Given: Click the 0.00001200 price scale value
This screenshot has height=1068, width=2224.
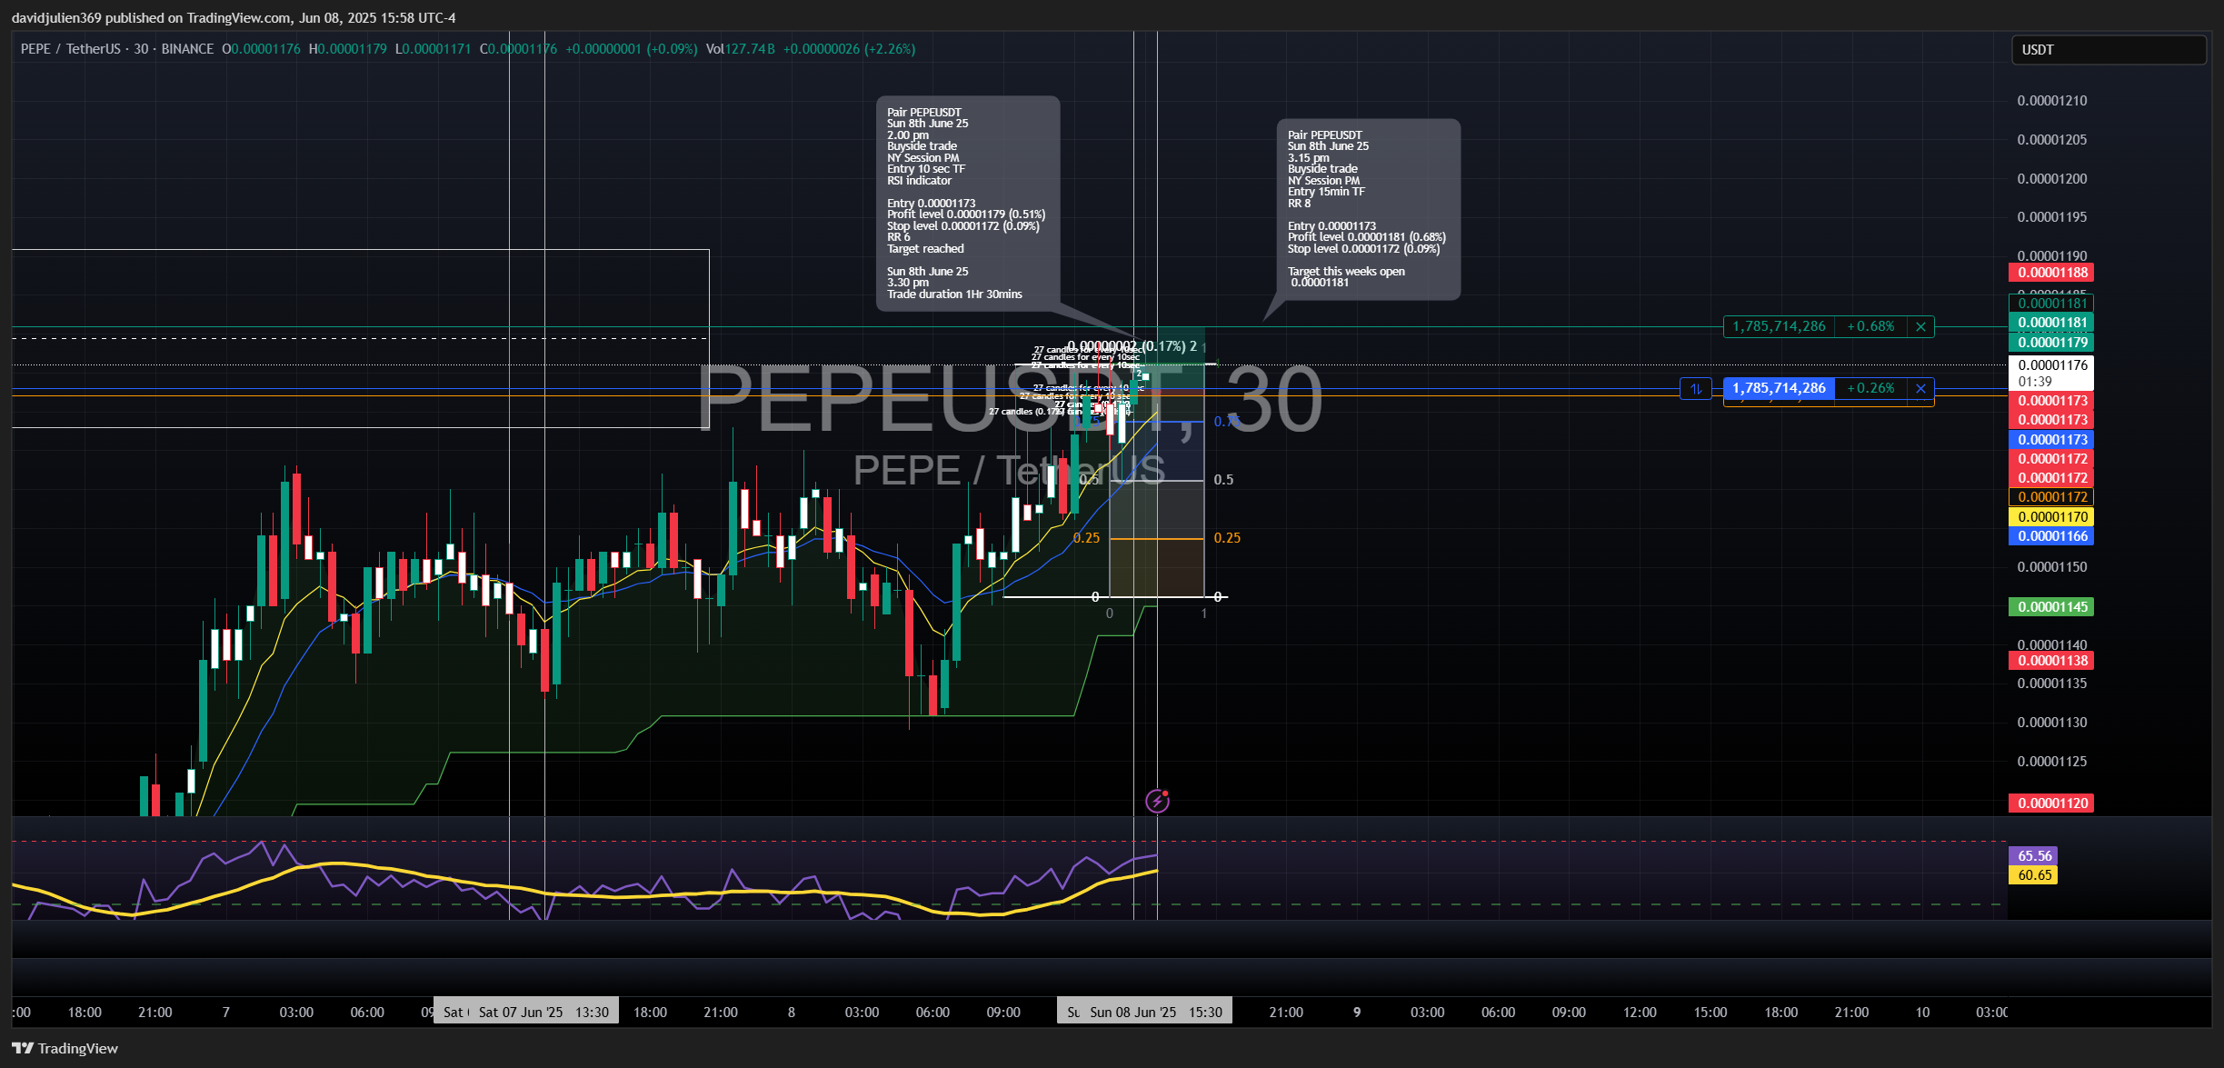Looking at the screenshot, I should click(x=2052, y=179).
